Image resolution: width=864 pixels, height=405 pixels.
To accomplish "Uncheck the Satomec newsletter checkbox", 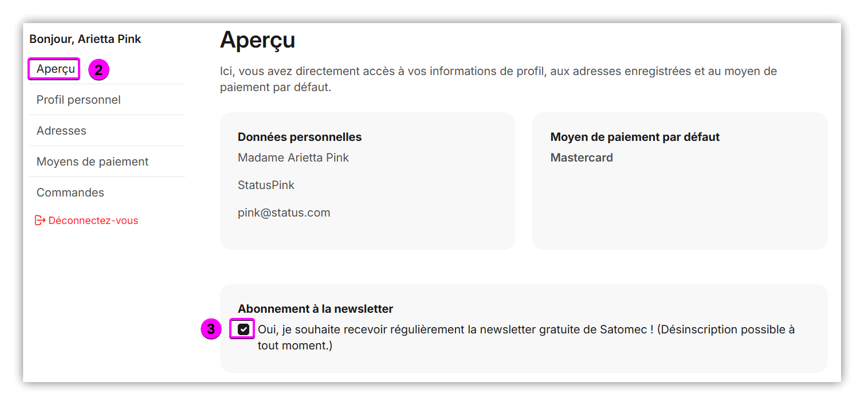I will tap(243, 329).
